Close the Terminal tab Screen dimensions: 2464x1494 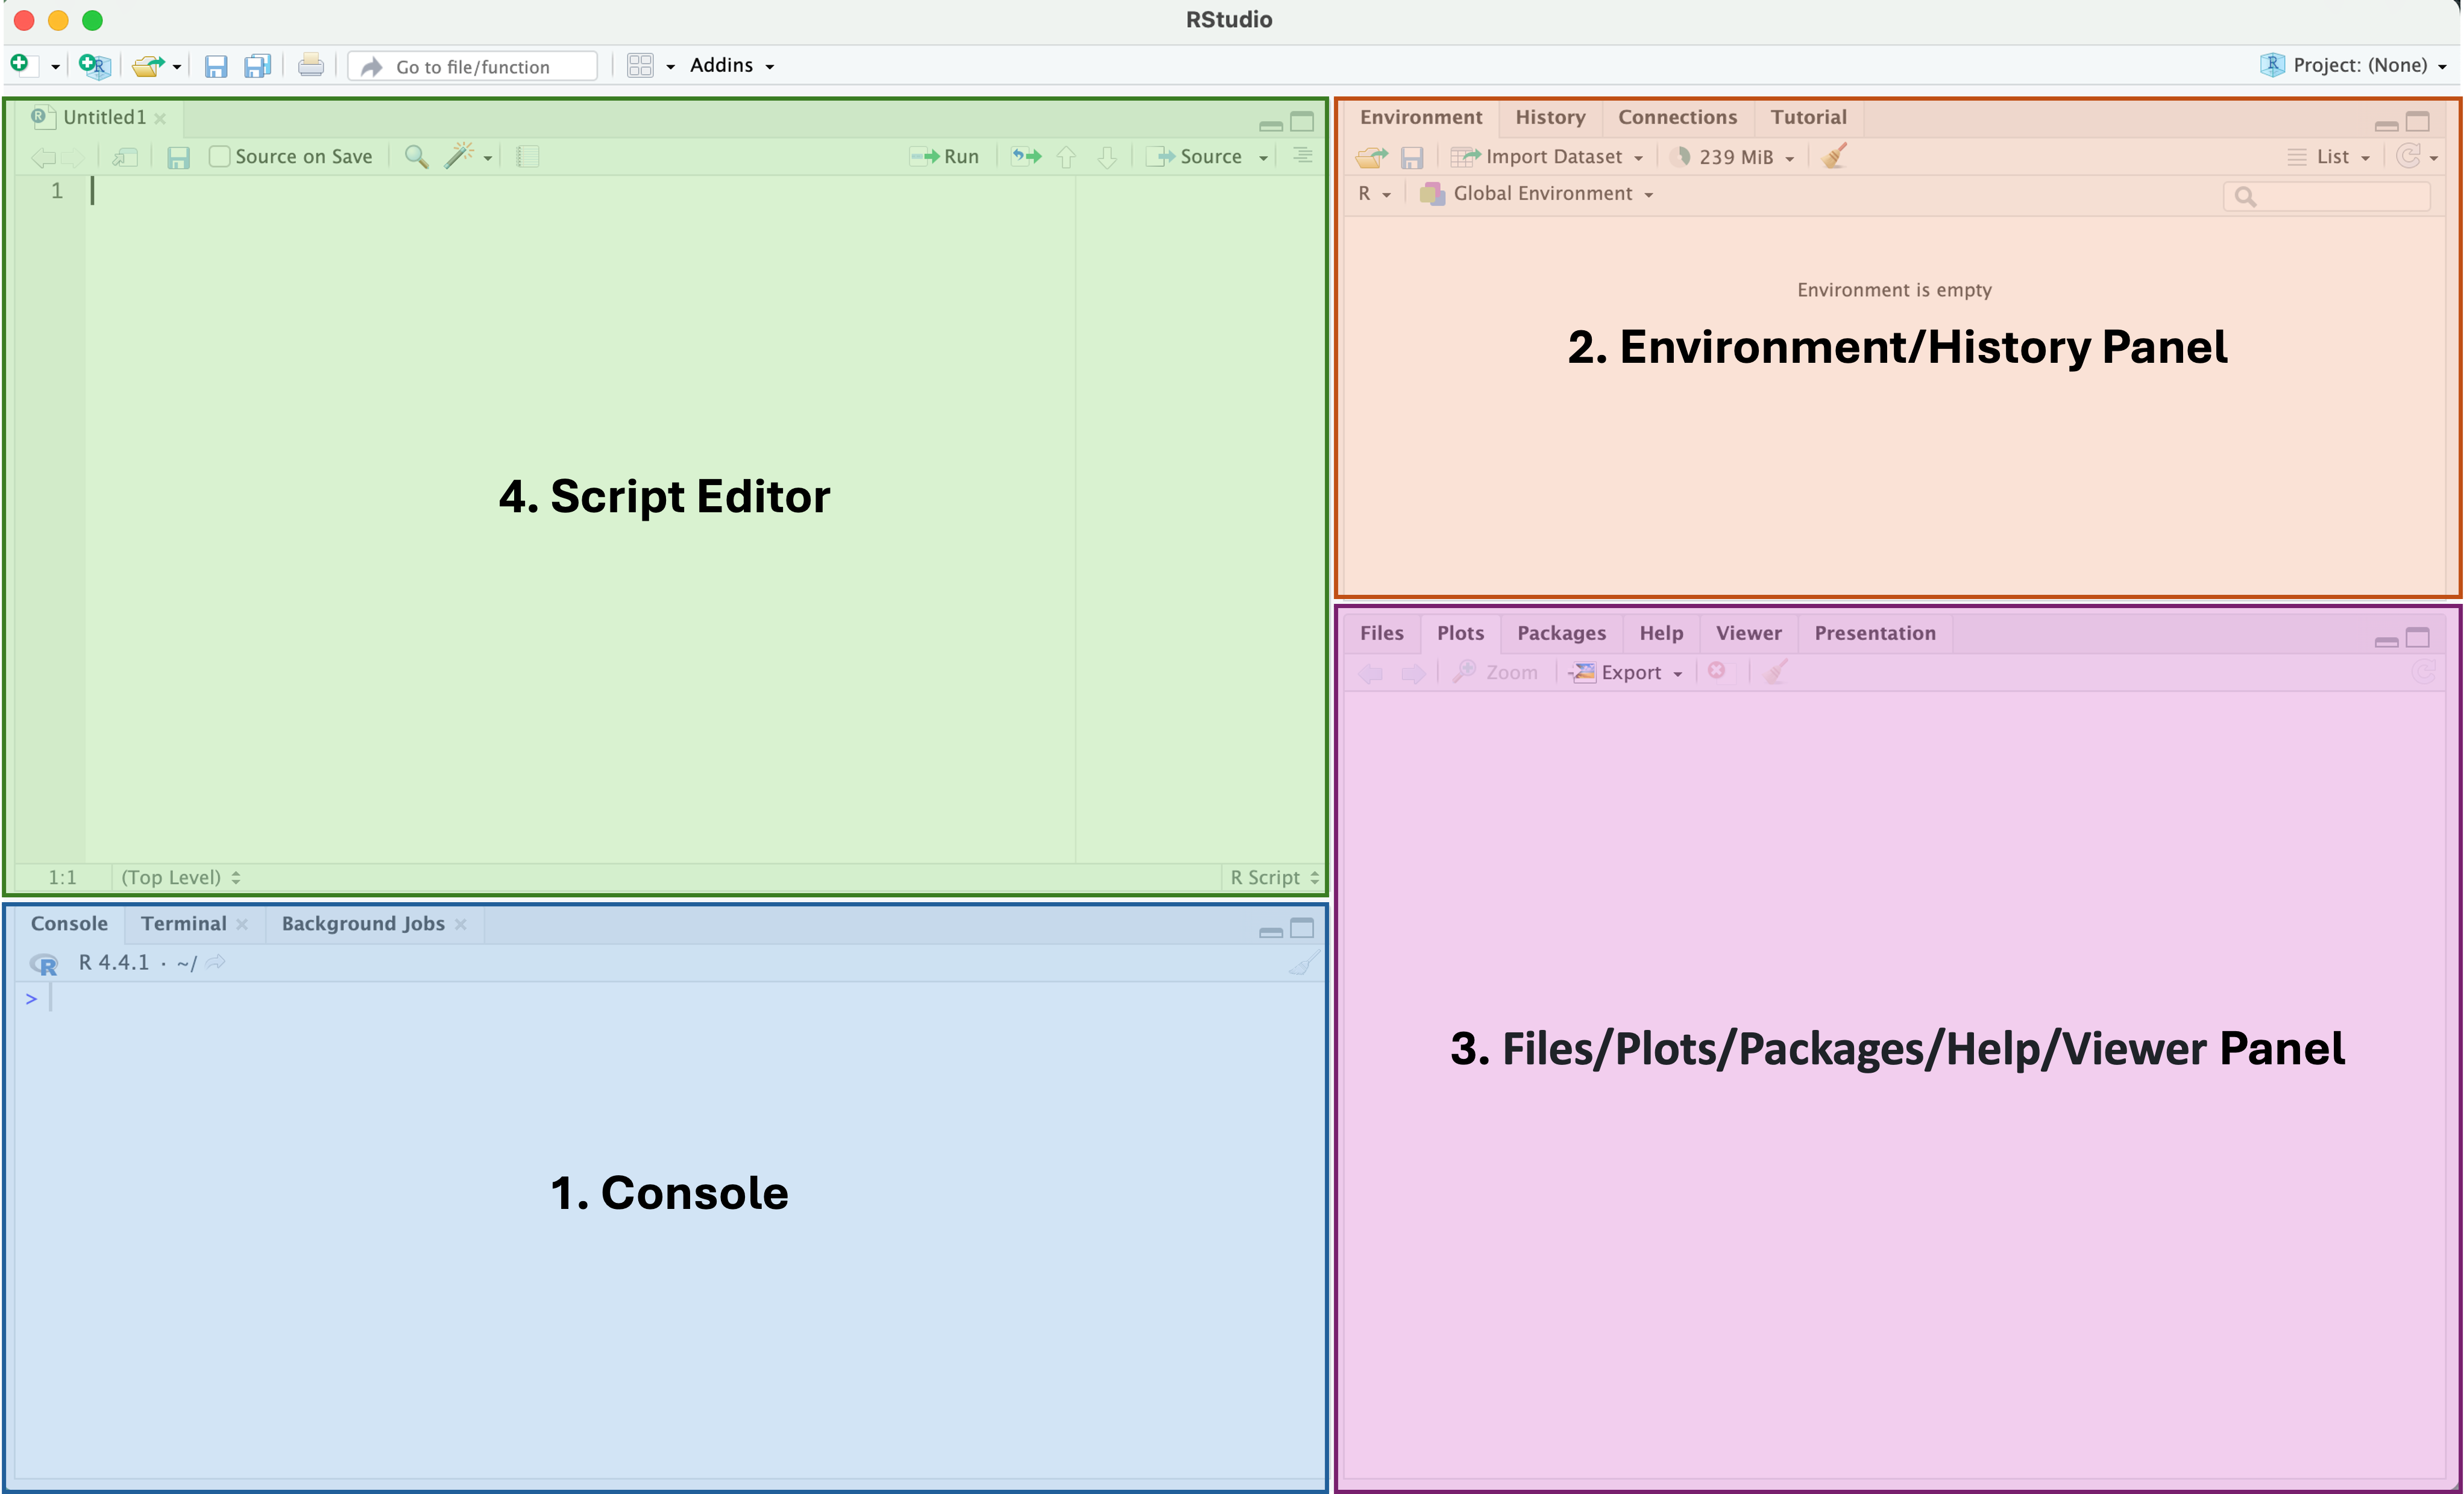click(x=242, y=924)
